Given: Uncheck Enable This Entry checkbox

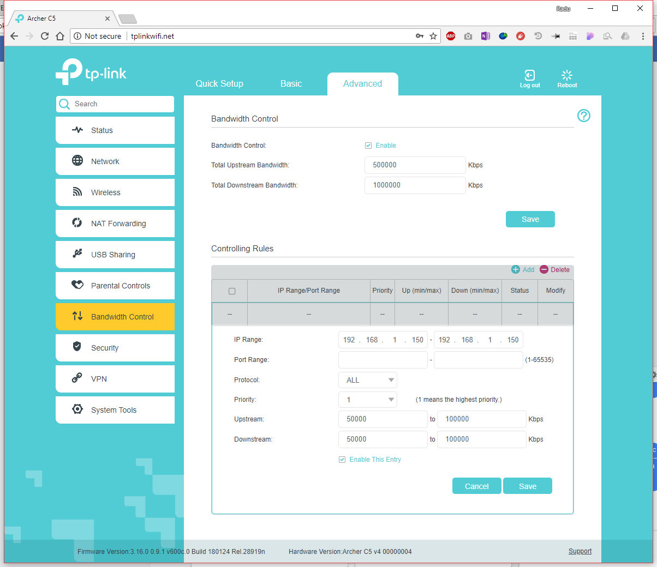Looking at the screenshot, I should (x=342, y=460).
